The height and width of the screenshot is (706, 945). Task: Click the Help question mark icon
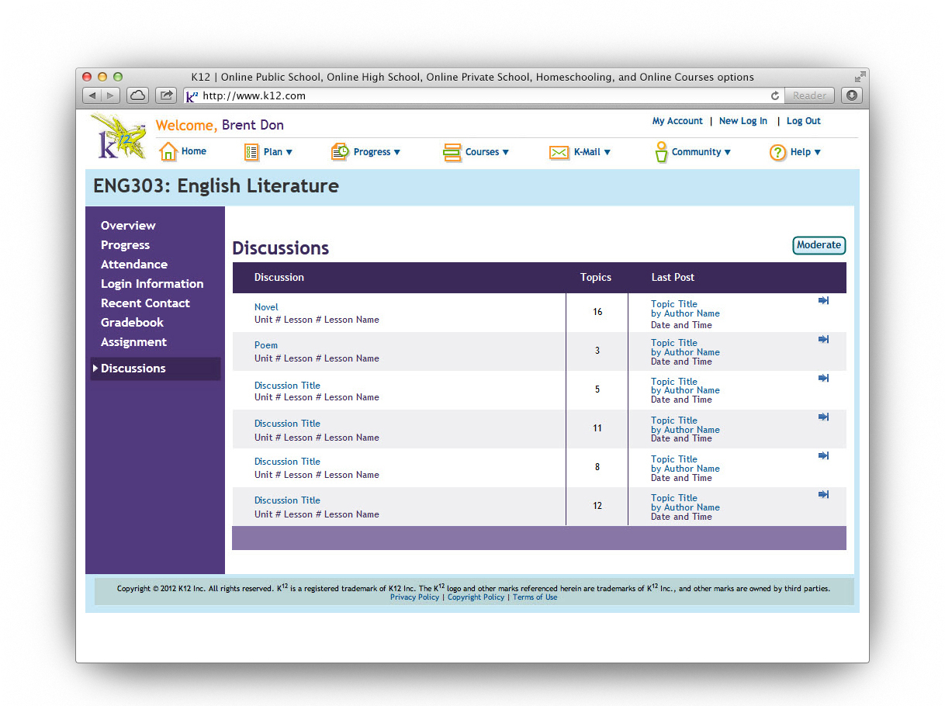coord(777,152)
